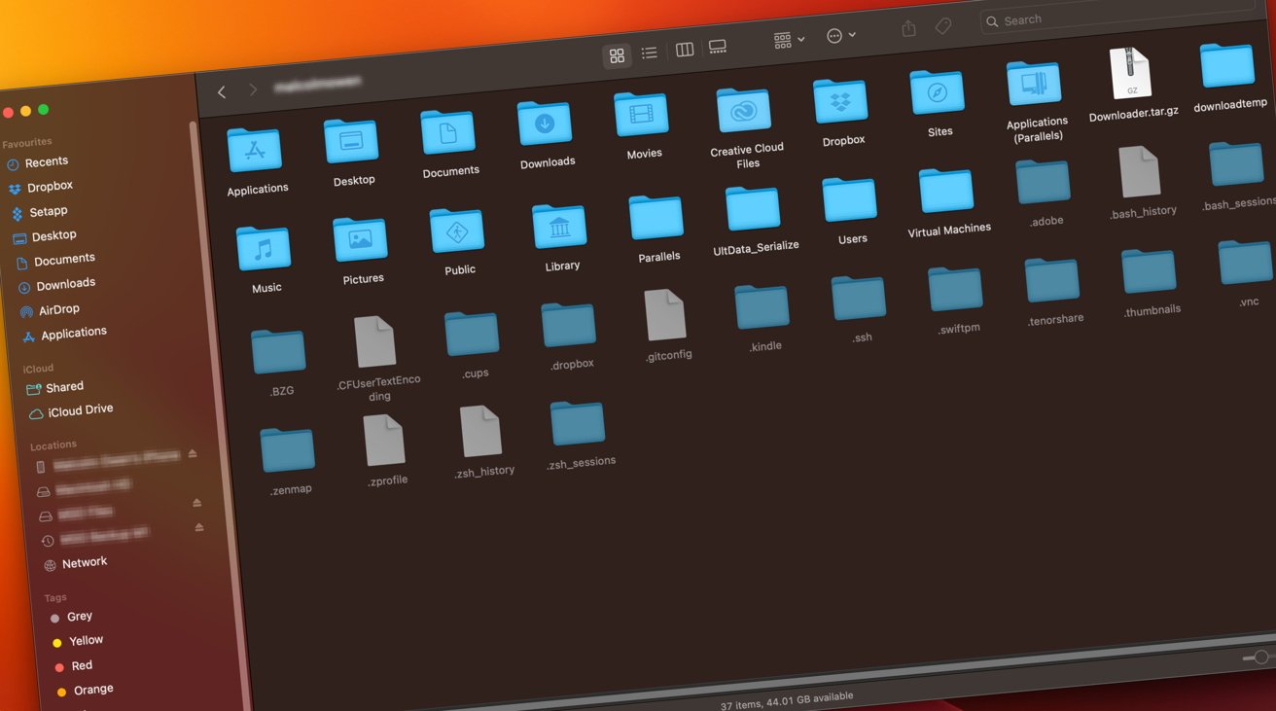Switch to column view in the toolbar
Screen dimensions: 1276x711
point(684,49)
